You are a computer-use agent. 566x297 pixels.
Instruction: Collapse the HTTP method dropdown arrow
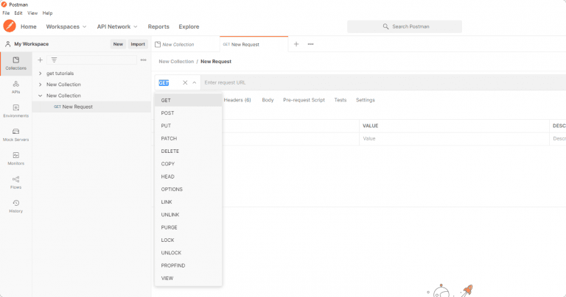click(x=195, y=82)
